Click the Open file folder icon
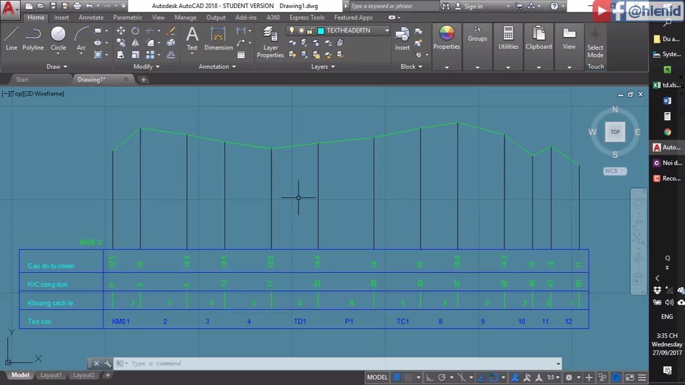The height and width of the screenshot is (385, 685). [x=41, y=6]
